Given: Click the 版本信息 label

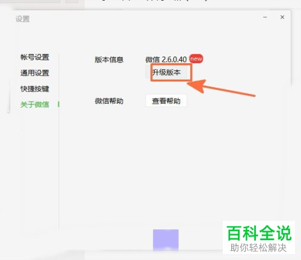Looking at the screenshot, I should point(109,60).
